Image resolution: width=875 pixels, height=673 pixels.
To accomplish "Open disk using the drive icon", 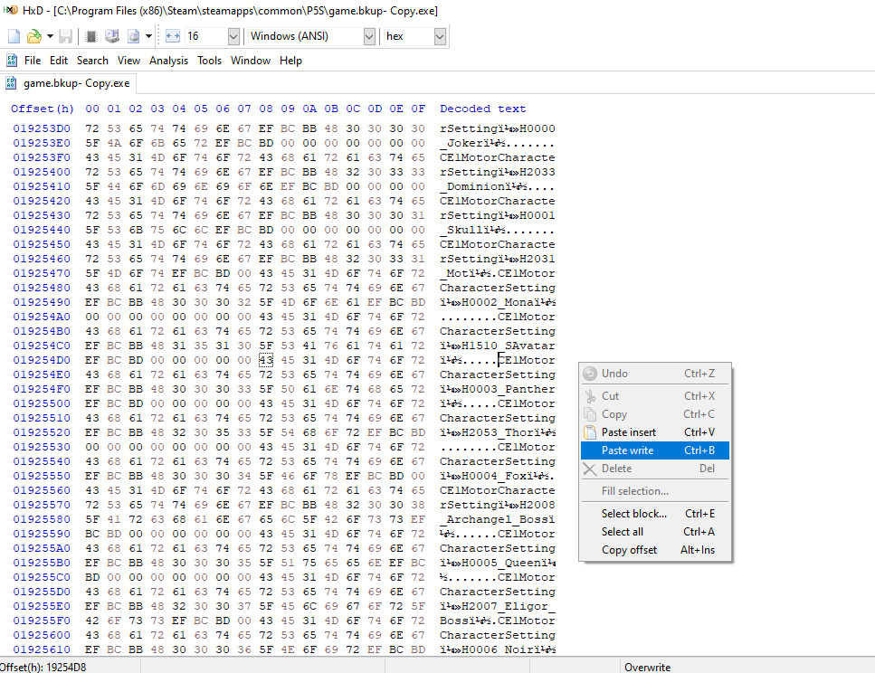I will click(x=112, y=36).
